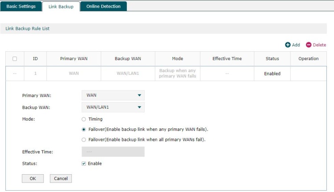334x192 pixels.
Task: Click the Add plus icon
Action: [x=288, y=45]
